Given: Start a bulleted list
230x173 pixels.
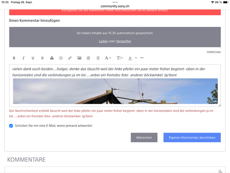Looking at the screenshot, I should point(98,58).
